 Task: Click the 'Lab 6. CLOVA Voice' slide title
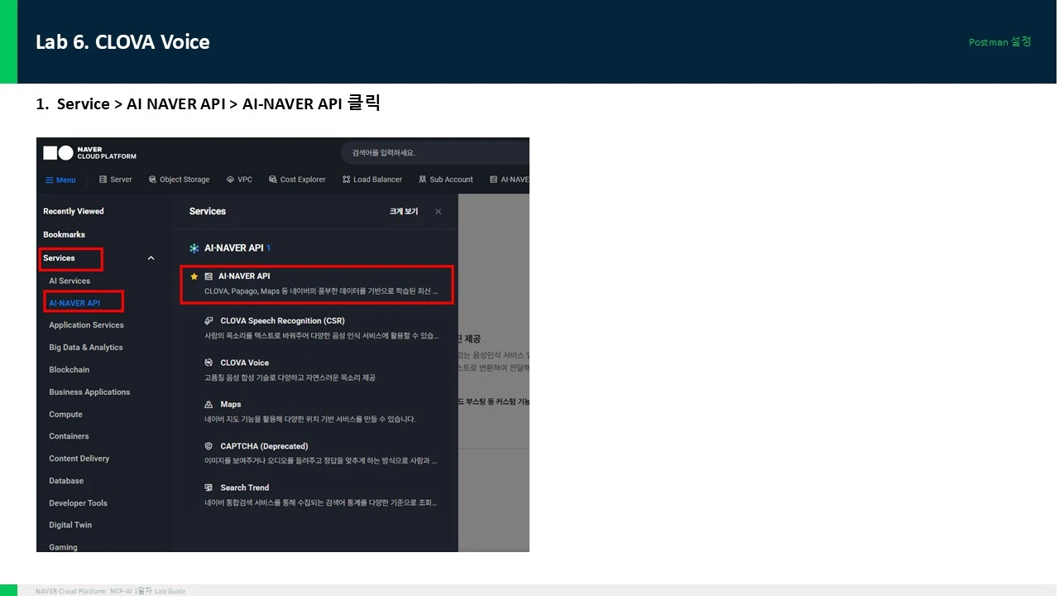coord(122,42)
